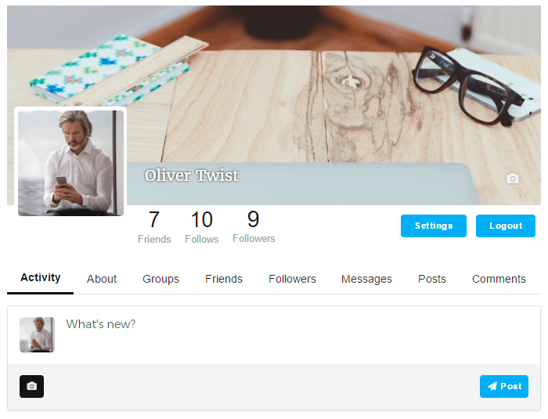
Task: Click the 7 Friends counter
Action: point(154,227)
